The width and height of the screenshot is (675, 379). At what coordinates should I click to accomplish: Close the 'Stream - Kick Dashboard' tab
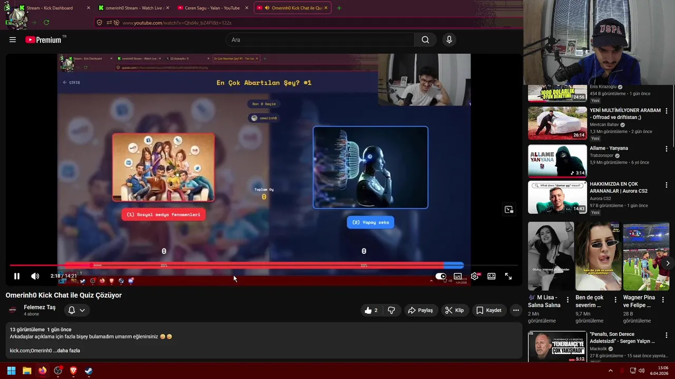(x=88, y=8)
